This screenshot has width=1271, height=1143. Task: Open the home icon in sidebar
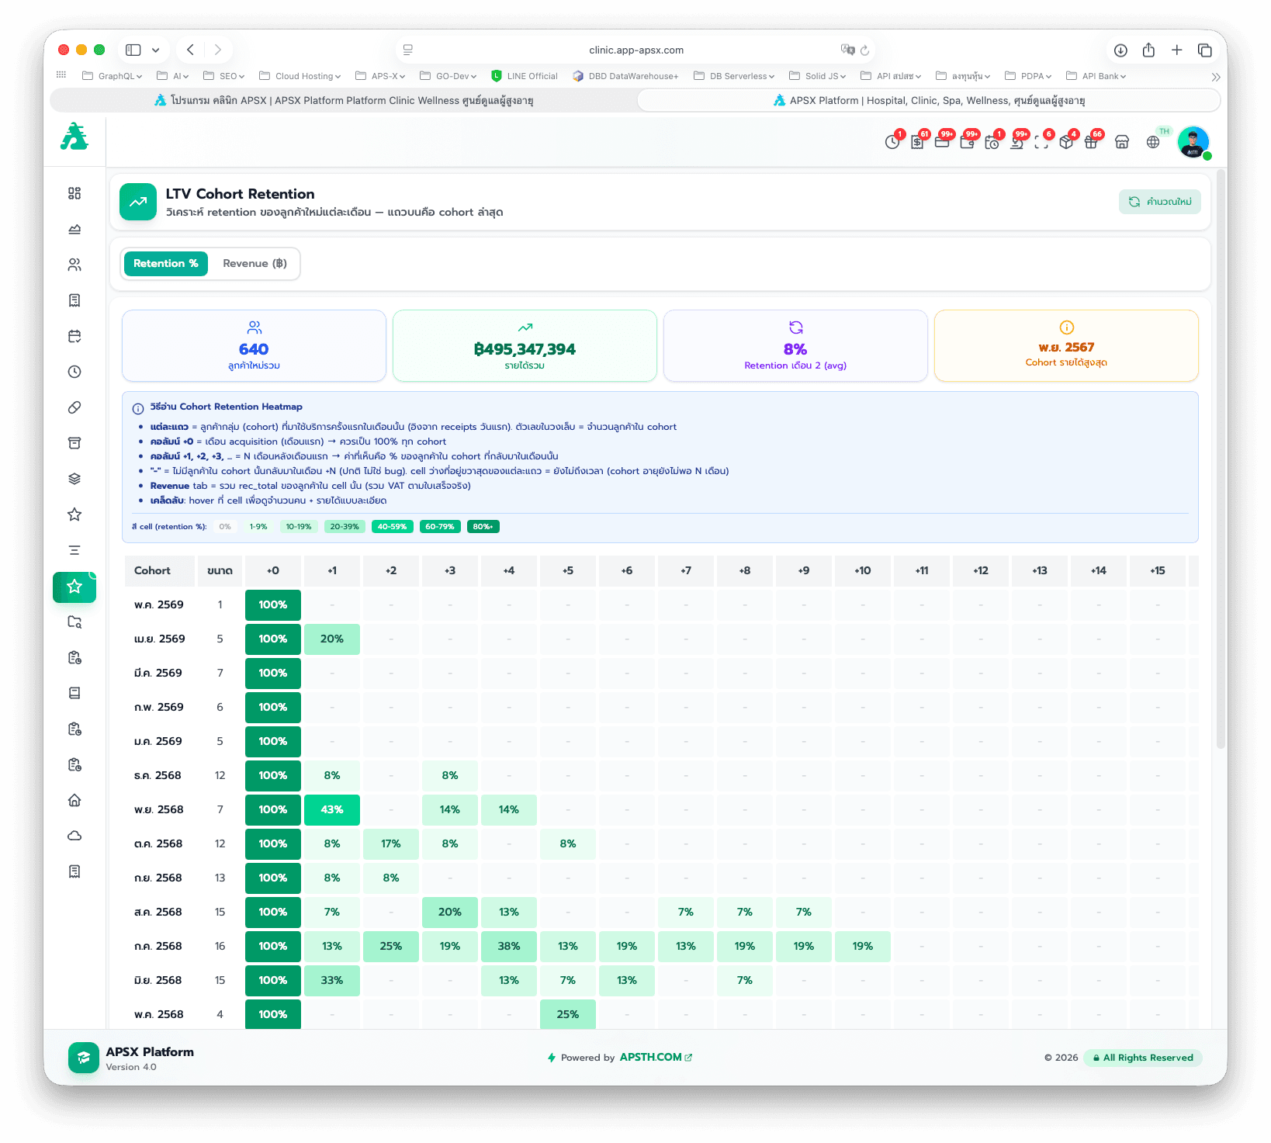pos(74,800)
